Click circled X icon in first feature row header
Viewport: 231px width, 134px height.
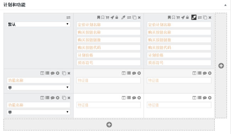58,73
